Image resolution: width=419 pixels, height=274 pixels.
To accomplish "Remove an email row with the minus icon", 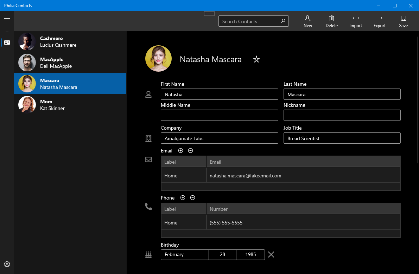I will pos(190,150).
